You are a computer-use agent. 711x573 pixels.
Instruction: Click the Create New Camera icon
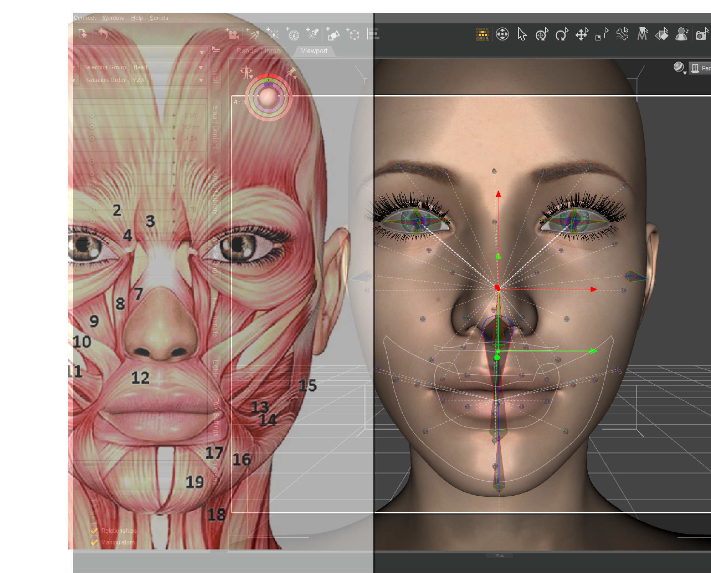(233, 34)
